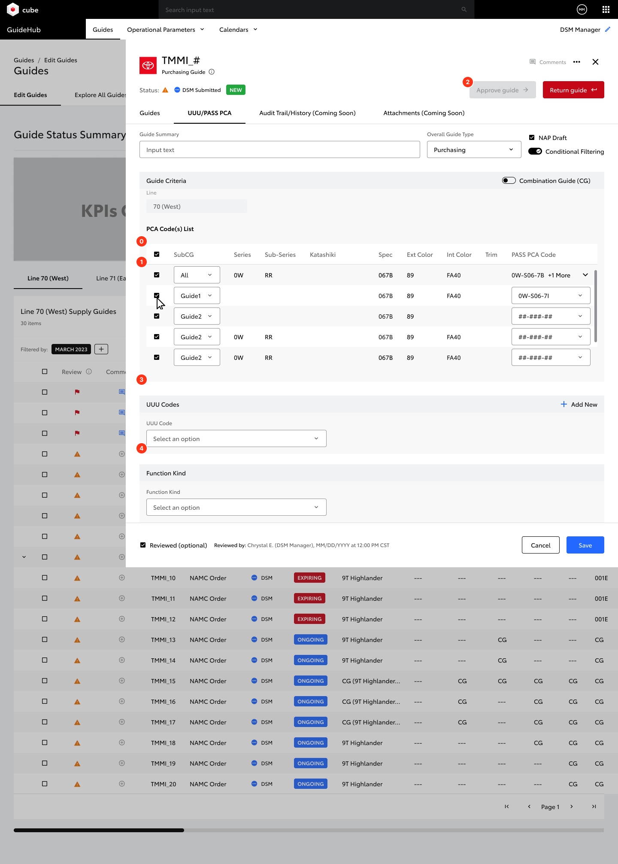
Task: Click add-comment icon in TMMI_20 row
Action: click(x=122, y=784)
